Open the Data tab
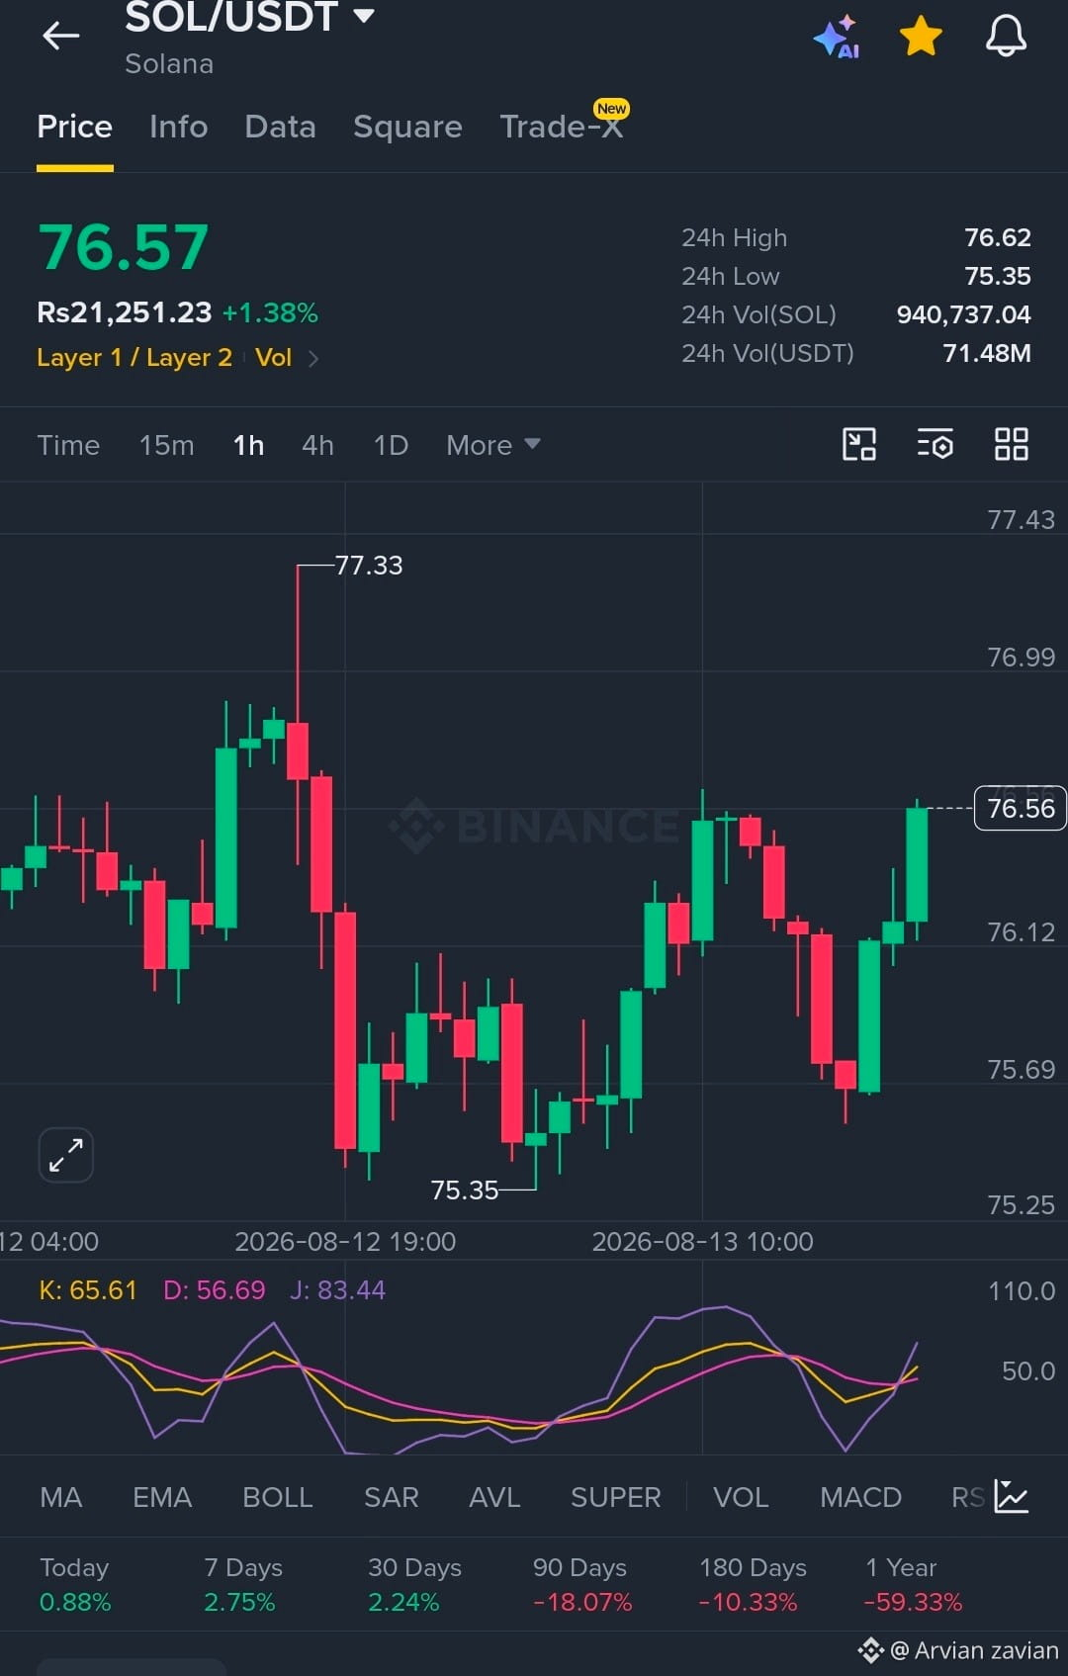The width and height of the screenshot is (1068, 1676). pyautogui.click(x=280, y=127)
